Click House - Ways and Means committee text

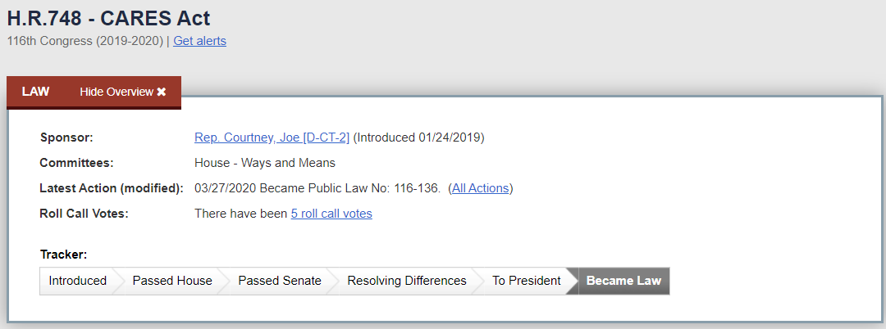[x=264, y=164]
